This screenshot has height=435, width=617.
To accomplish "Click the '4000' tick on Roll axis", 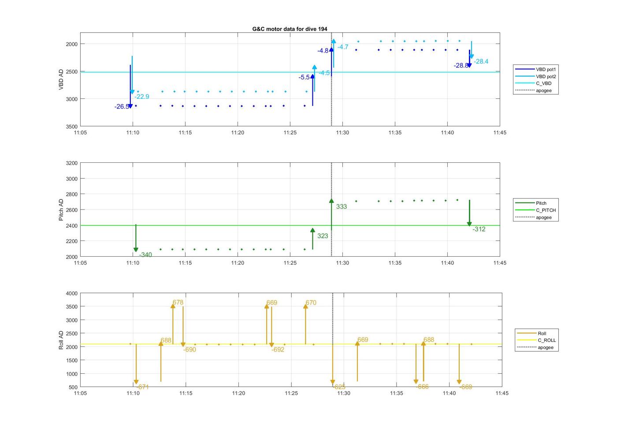I will coord(72,293).
